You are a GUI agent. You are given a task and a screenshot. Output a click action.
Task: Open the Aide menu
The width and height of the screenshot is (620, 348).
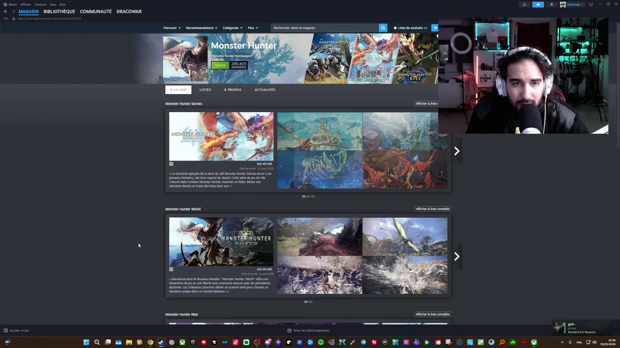click(62, 4)
